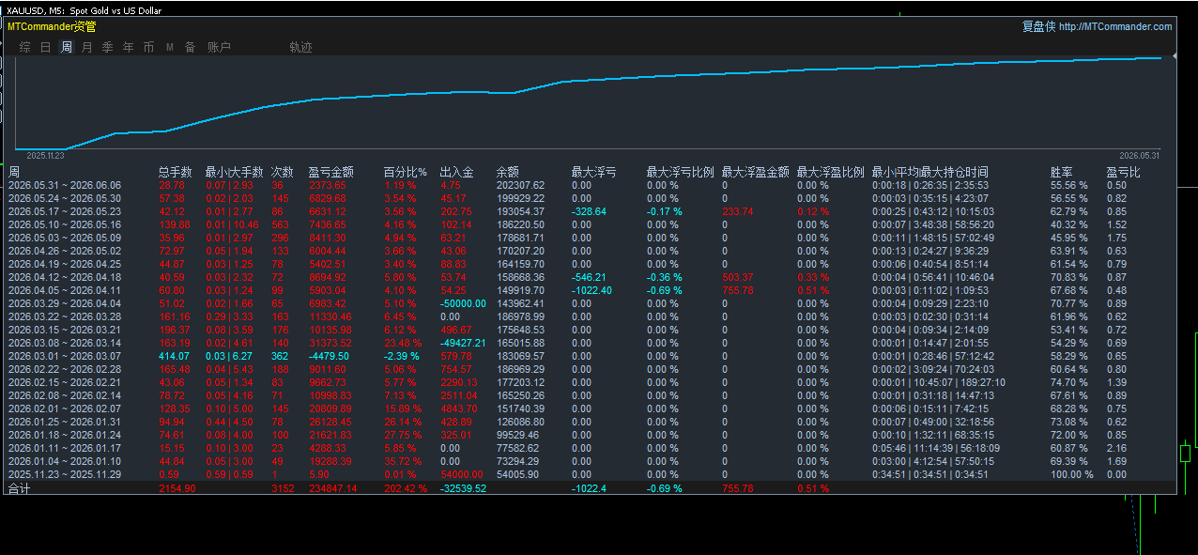Click the 合计 totals row

pos(591,488)
